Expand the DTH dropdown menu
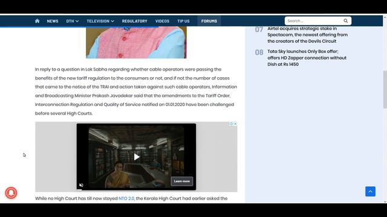The width and height of the screenshot is (387, 217). 73,21
